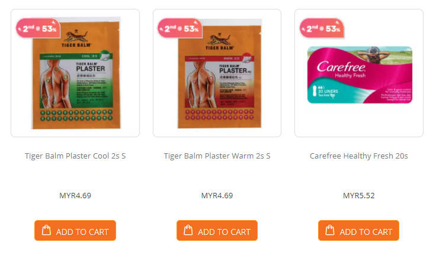Open Carefree Healthy Fresh 20s title link
Image resolution: width=436 pixels, height=255 pixels.
(359, 156)
